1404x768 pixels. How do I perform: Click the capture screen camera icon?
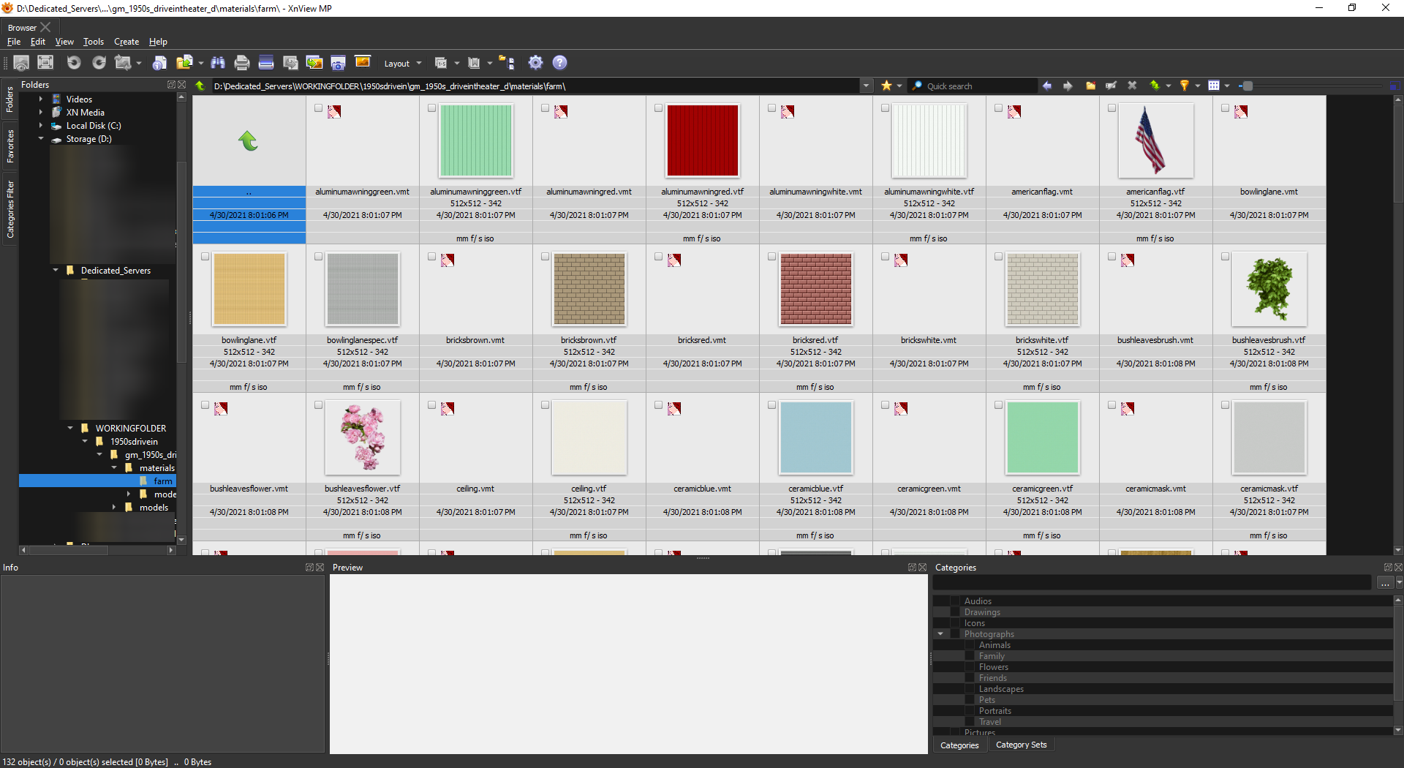338,63
